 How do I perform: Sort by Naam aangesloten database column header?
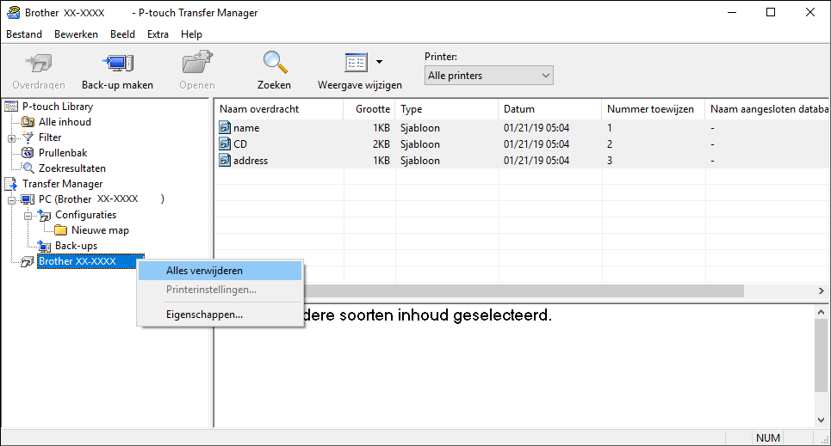click(x=768, y=109)
